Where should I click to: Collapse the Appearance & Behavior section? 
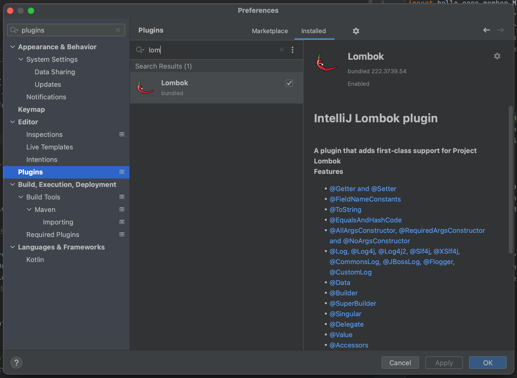click(x=13, y=47)
